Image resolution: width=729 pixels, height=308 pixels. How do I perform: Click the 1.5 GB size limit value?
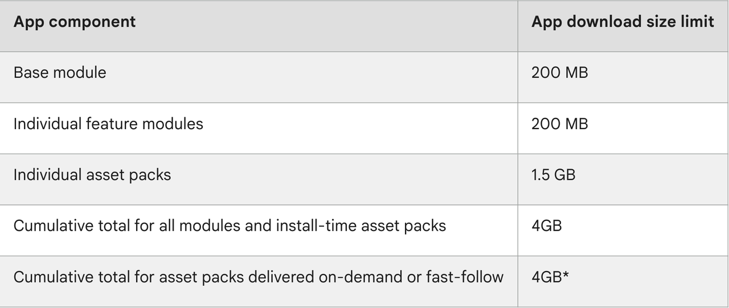coord(553,174)
